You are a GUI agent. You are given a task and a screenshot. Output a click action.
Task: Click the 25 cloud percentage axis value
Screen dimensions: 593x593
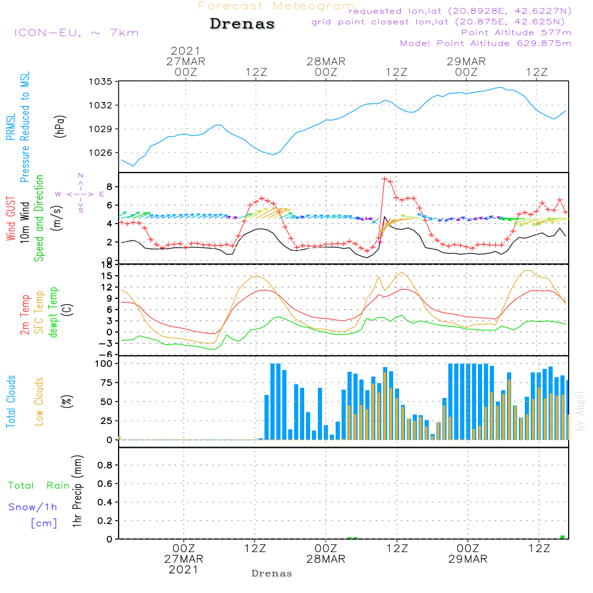(x=106, y=421)
